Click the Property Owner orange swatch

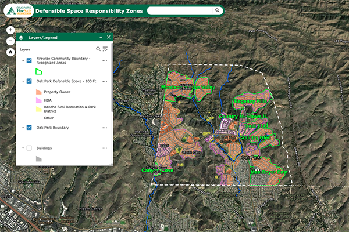point(39,91)
